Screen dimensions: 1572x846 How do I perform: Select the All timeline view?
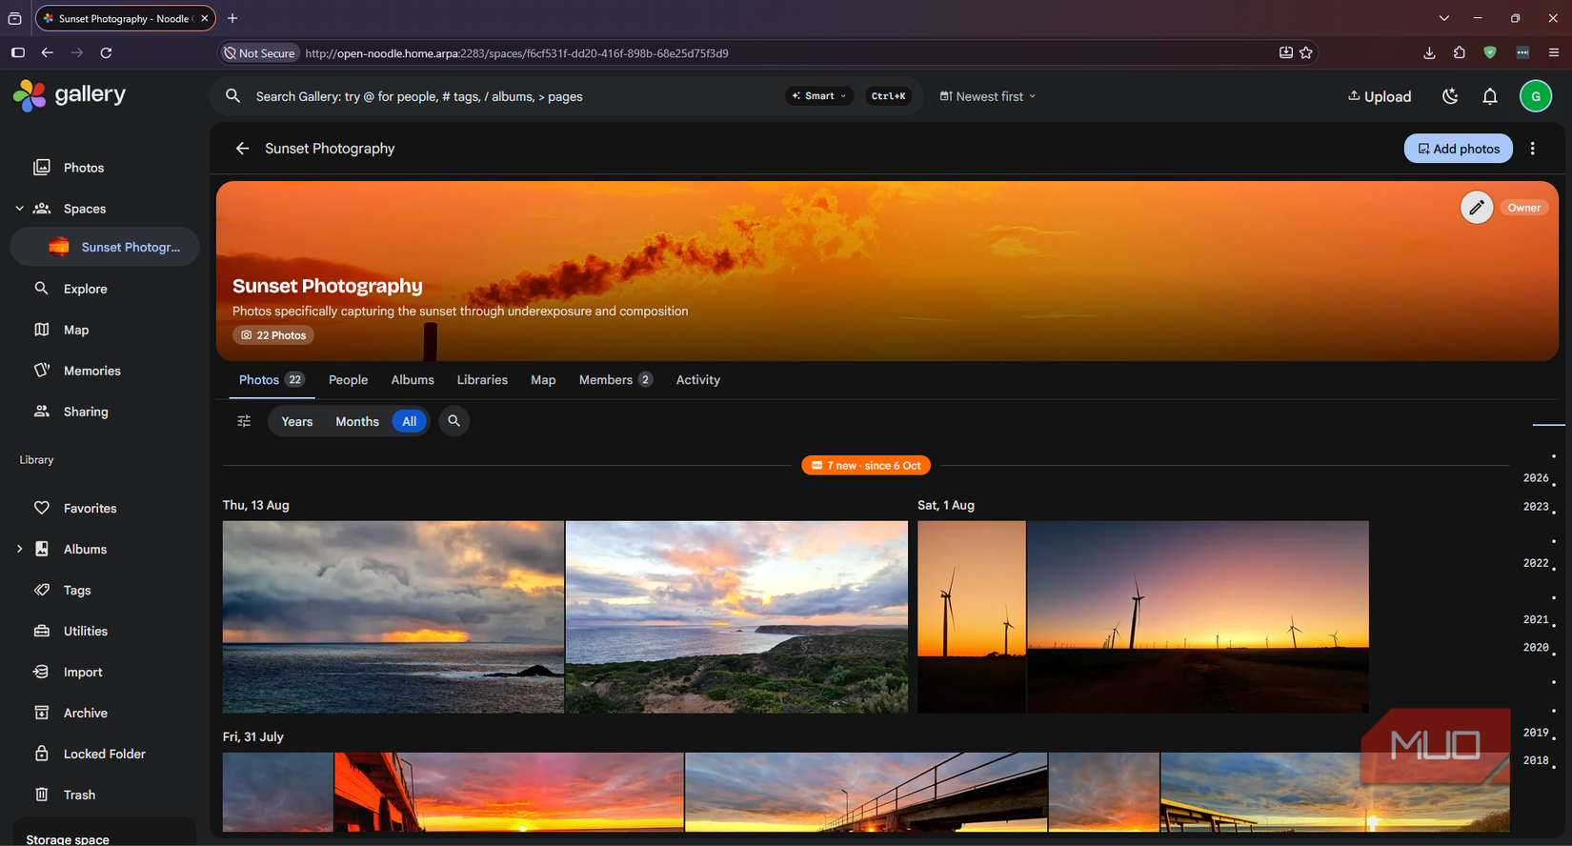409,421
